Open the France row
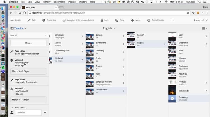 point(106,68)
